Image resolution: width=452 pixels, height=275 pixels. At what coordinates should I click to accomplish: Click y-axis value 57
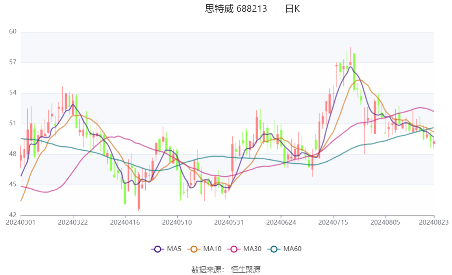[x=13, y=62]
